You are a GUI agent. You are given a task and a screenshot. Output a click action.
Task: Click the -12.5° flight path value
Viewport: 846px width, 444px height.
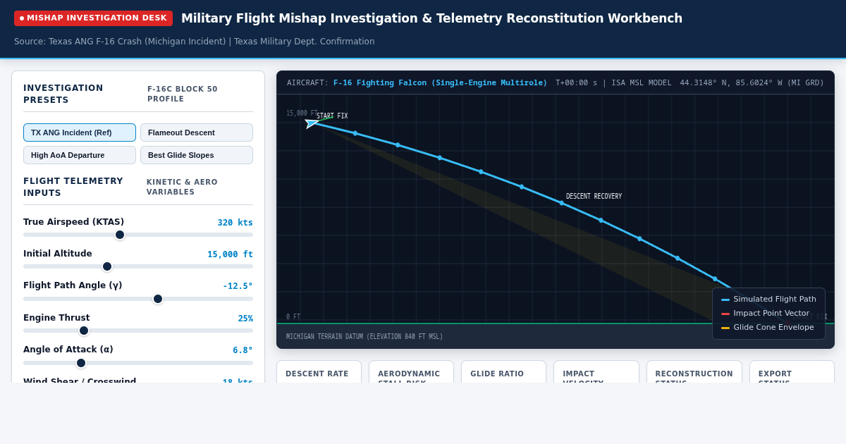click(238, 286)
